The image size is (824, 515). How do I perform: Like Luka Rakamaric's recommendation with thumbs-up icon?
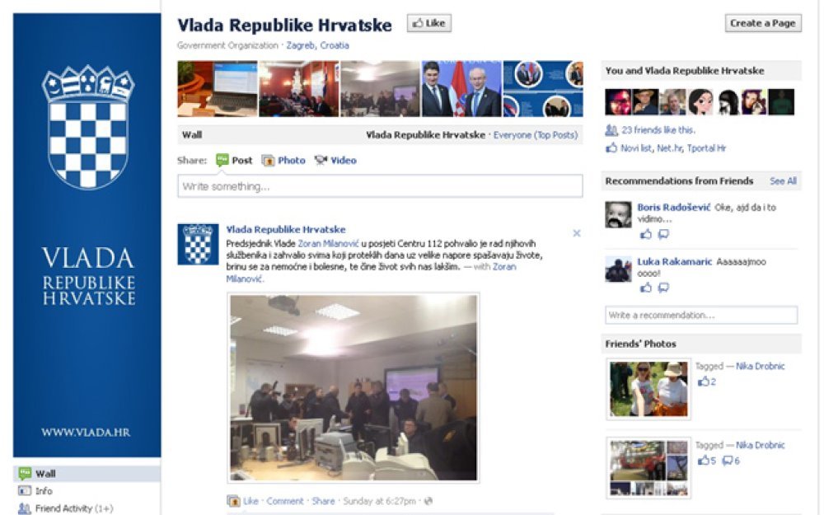[x=645, y=288]
